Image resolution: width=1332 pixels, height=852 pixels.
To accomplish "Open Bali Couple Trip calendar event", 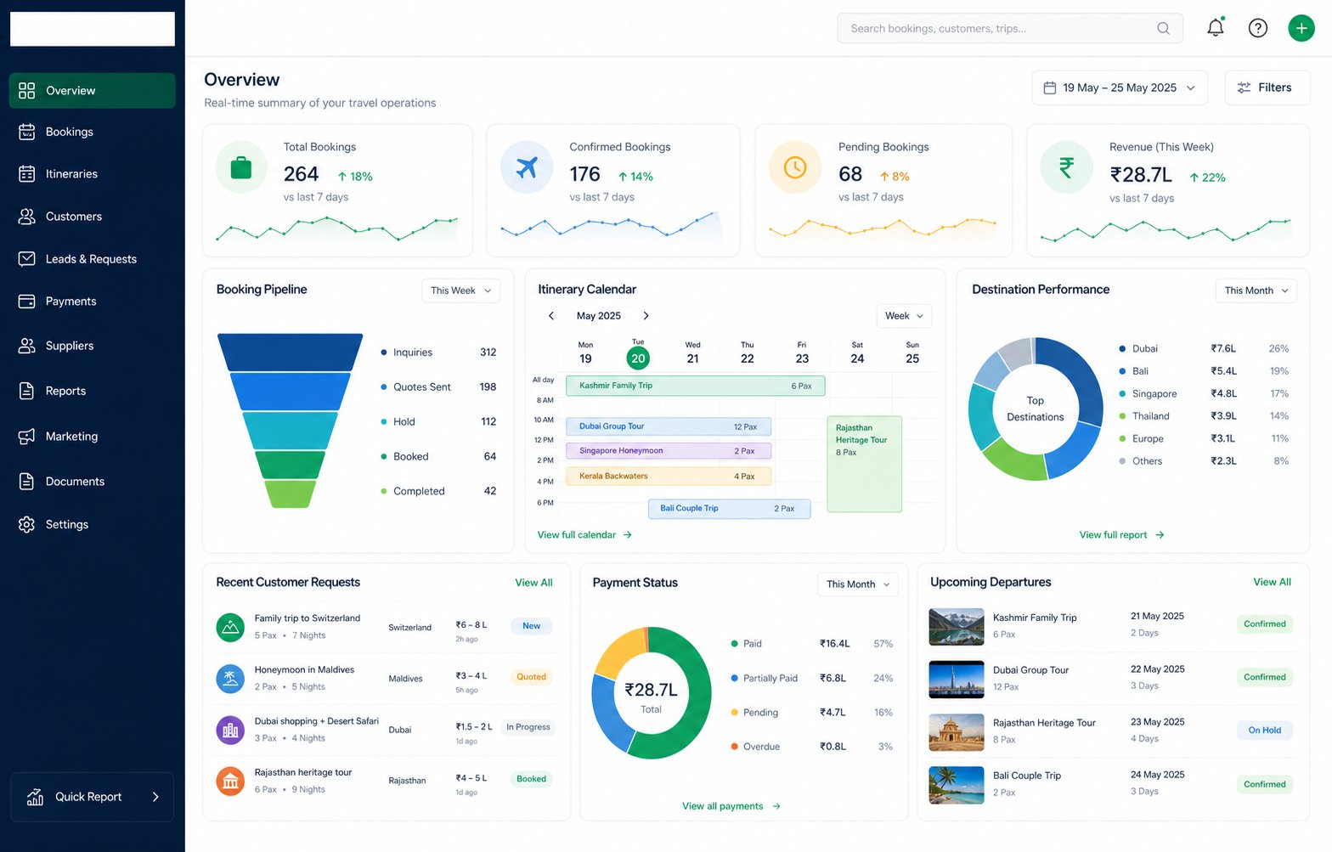I will click(x=730, y=509).
